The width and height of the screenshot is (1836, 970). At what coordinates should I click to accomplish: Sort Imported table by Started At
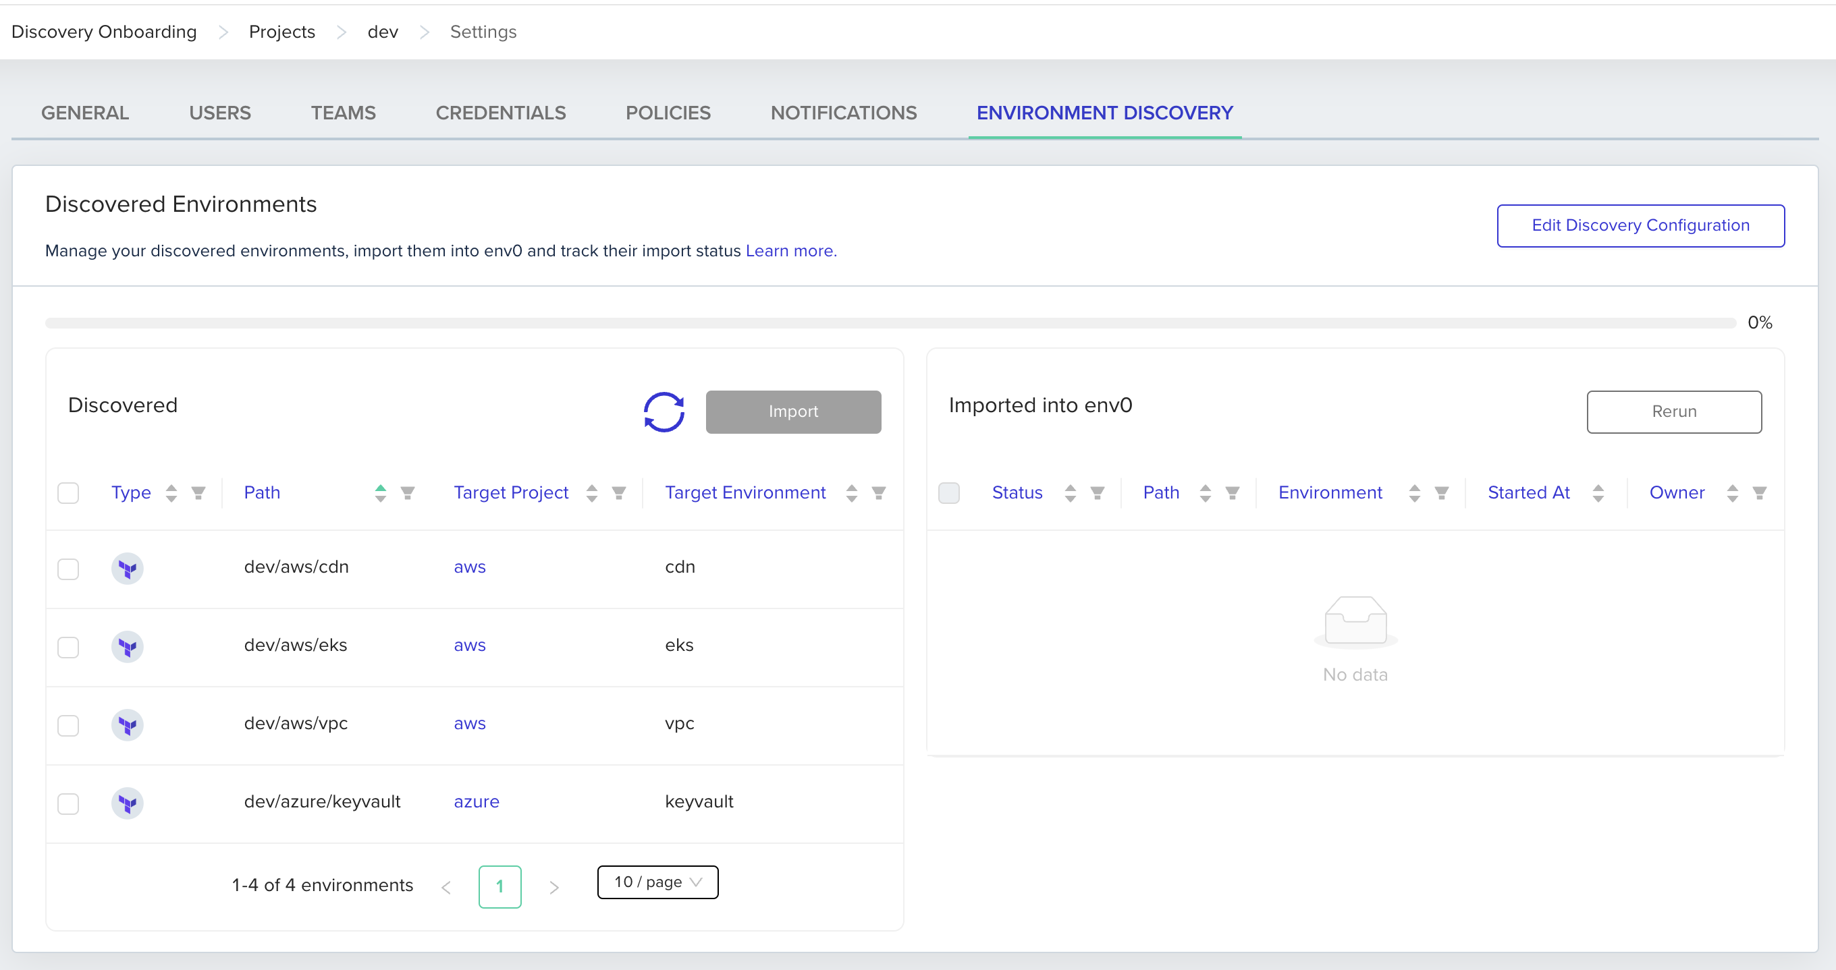click(x=1597, y=493)
